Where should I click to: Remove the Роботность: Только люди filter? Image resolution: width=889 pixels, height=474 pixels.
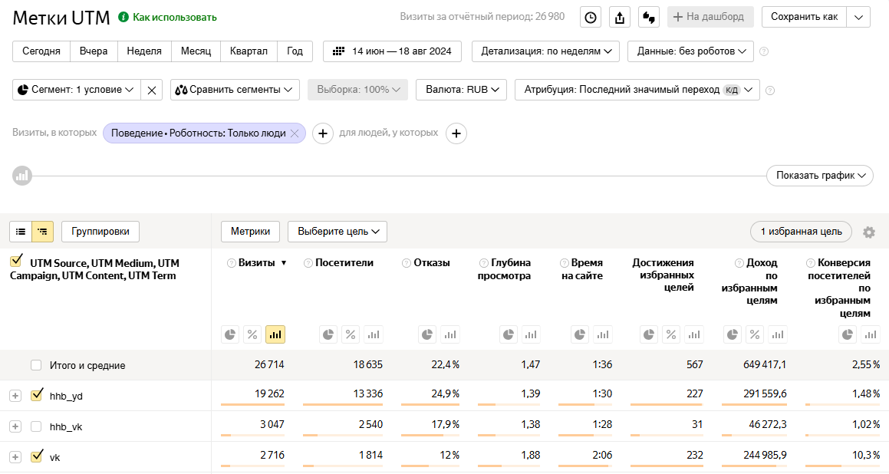295,133
